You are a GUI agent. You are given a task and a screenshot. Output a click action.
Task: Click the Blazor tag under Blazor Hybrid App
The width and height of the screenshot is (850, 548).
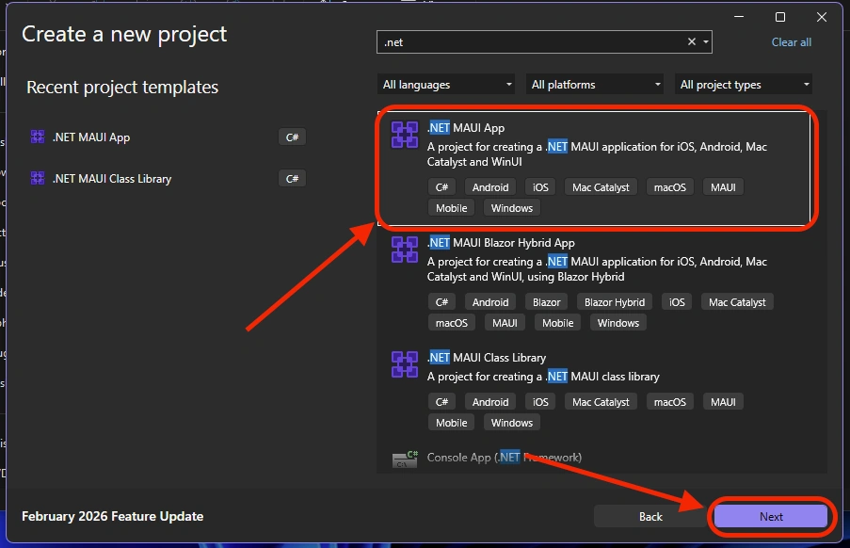(546, 302)
